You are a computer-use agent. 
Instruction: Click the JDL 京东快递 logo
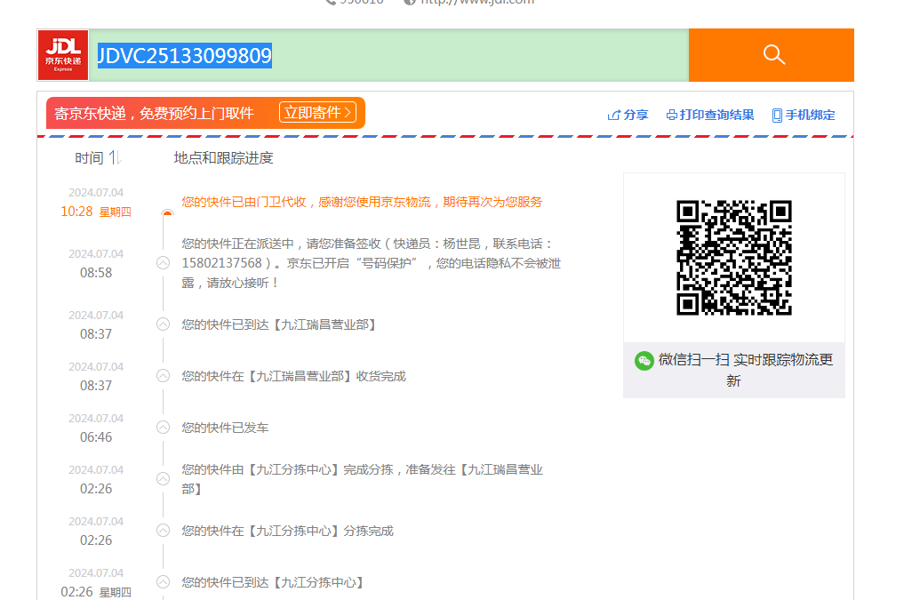pyautogui.click(x=63, y=55)
